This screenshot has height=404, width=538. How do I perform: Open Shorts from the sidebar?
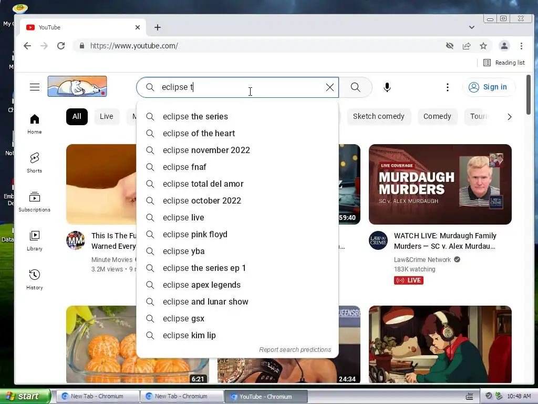tap(35, 163)
